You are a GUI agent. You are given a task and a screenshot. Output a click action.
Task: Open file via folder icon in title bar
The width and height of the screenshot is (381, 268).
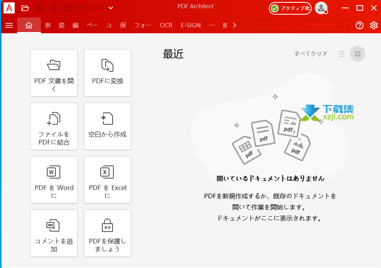pyautogui.click(x=25, y=8)
